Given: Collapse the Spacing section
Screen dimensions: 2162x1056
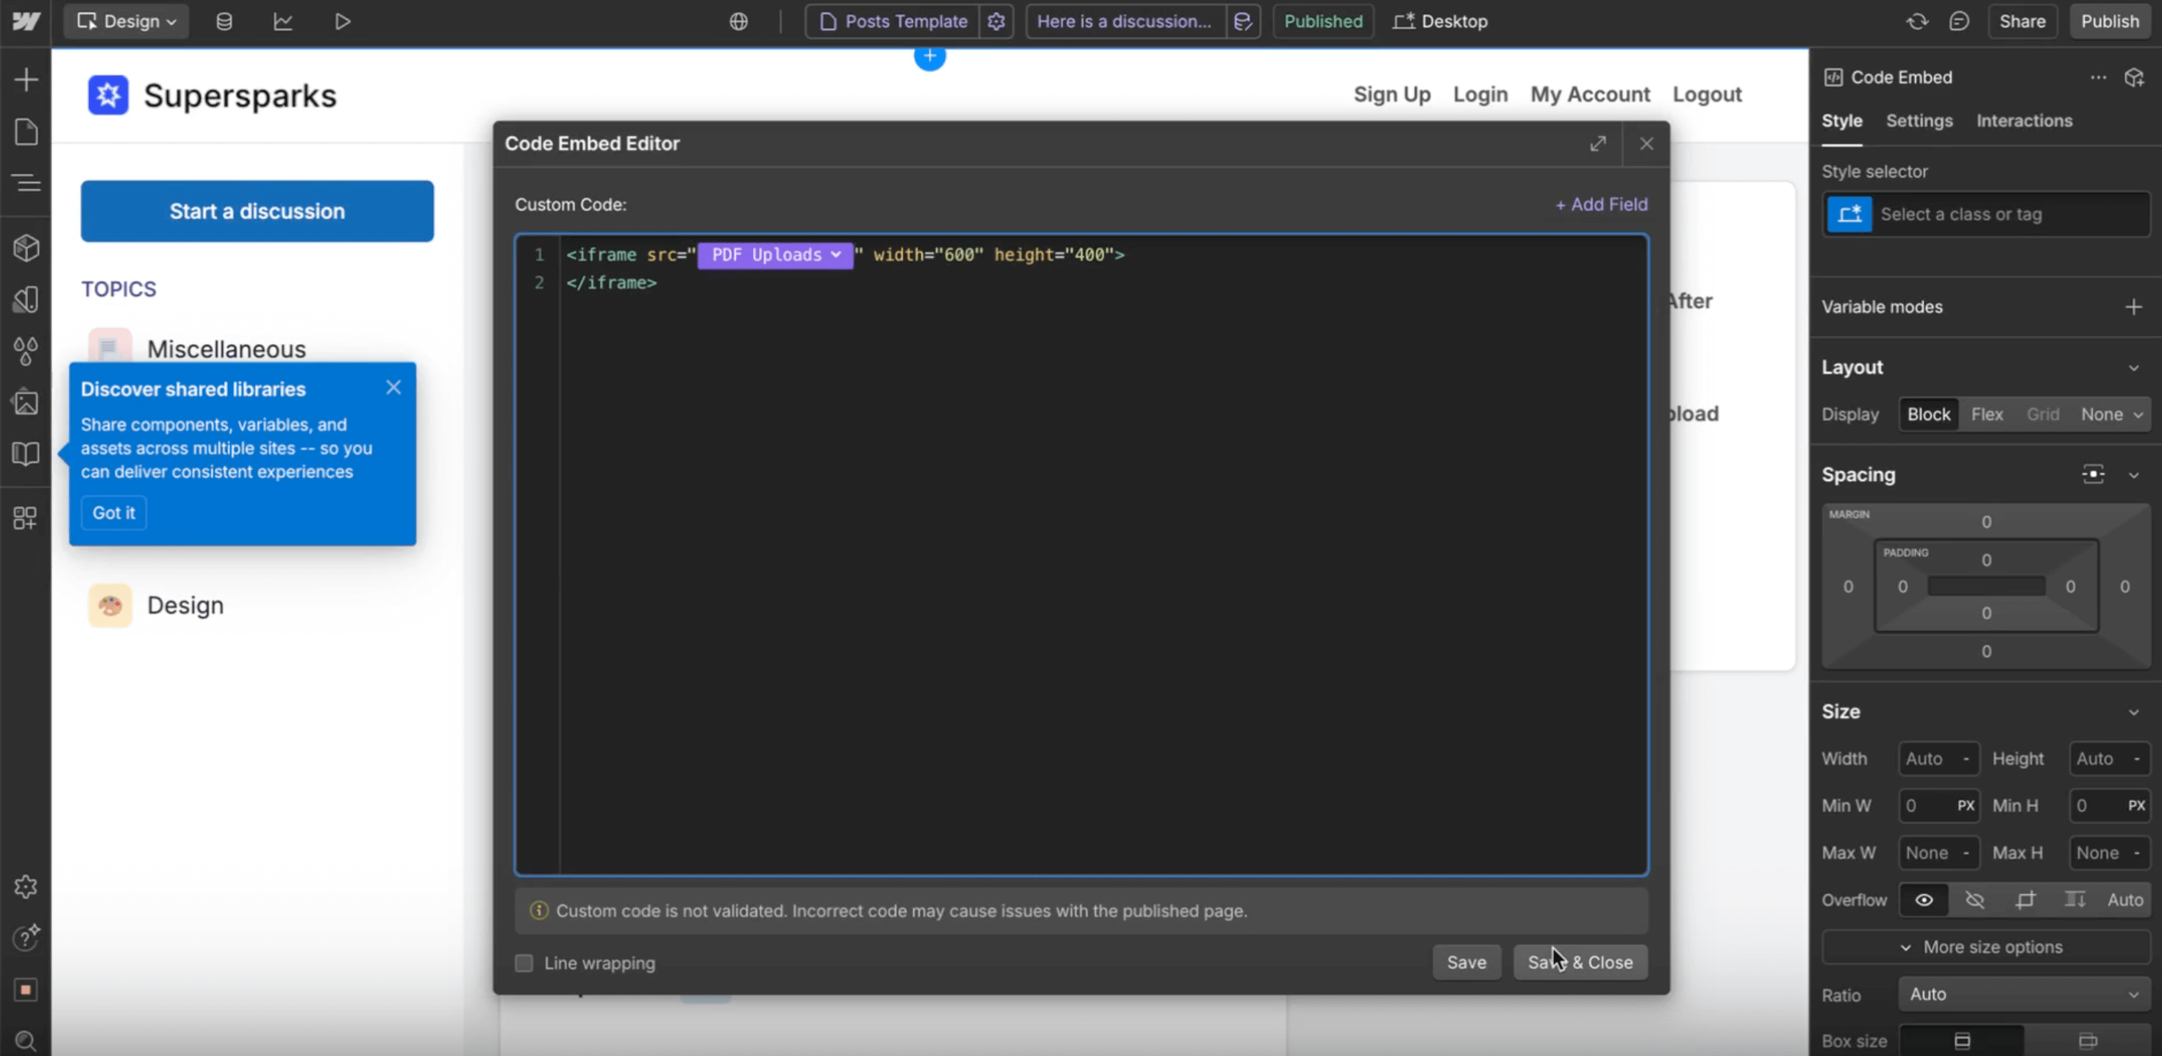Looking at the screenshot, I should 2133,475.
